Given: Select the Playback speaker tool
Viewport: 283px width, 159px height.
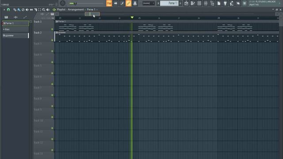Looking at the screenshot, I should coord(48,10).
